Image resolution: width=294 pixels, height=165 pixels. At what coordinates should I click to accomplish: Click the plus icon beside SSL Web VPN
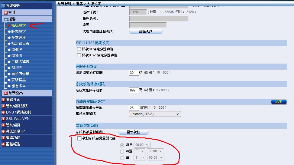pyautogui.click(x=3, y=119)
